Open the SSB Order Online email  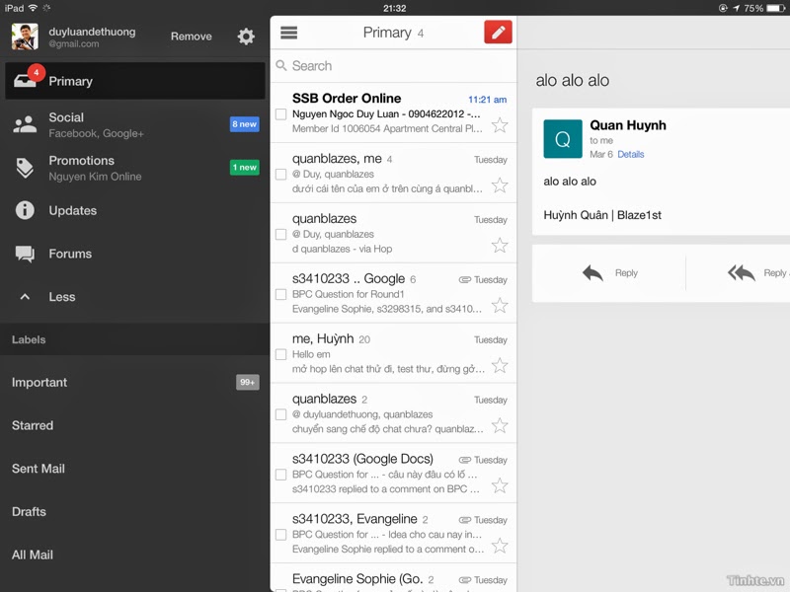(x=393, y=112)
